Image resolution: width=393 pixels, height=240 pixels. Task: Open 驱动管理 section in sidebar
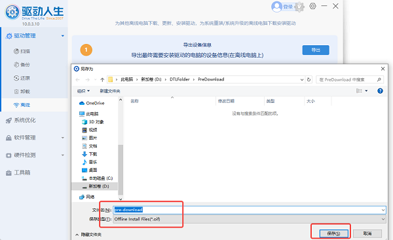tap(25, 36)
